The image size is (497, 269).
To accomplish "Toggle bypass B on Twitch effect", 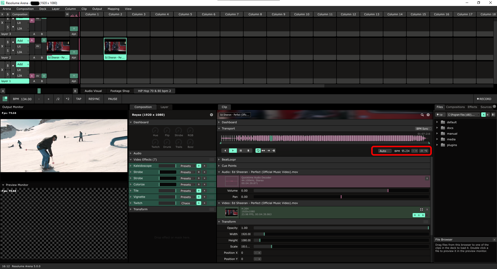I will click(x=199, y=203).
